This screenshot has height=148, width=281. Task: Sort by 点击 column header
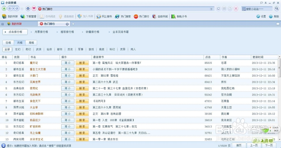pyautogui.click(x=212, y=57)
